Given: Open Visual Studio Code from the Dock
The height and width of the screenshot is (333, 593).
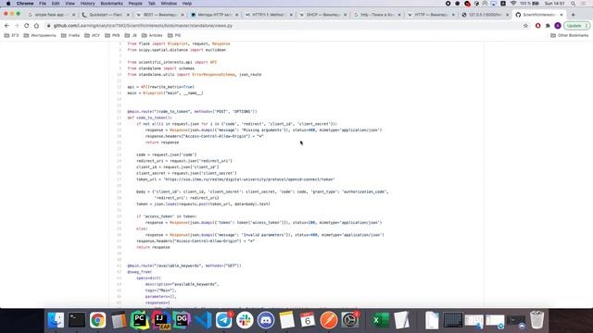Looking at the screenshot, I should coord(203,320).
